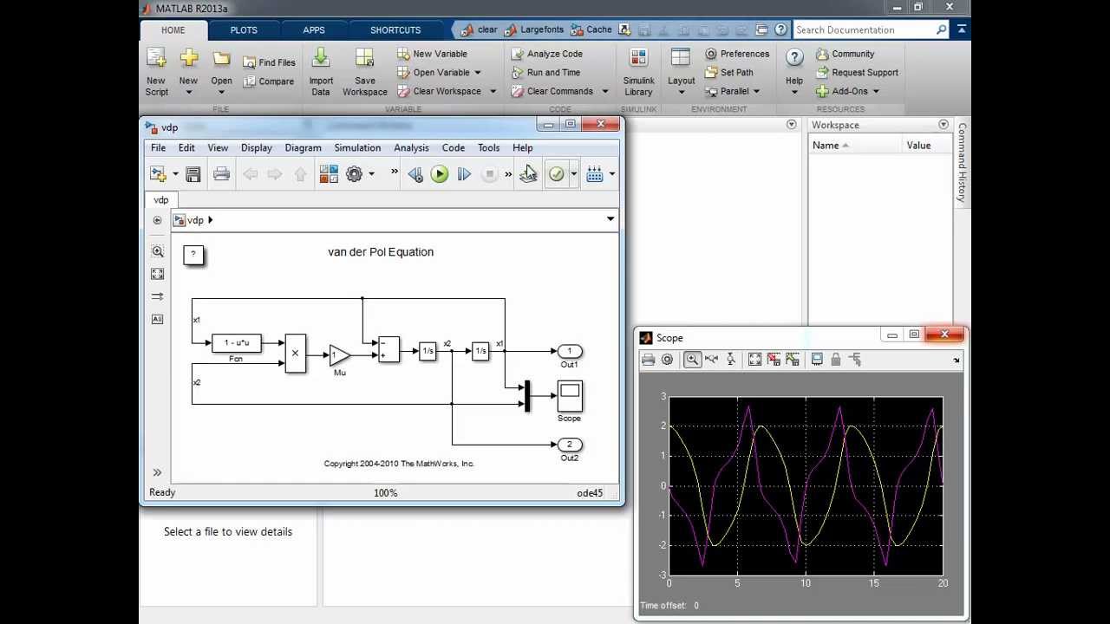Expand the Clear Workspace dropdown arrow
The width and height of the screenshot is (1110, 624).
(493, 91)
